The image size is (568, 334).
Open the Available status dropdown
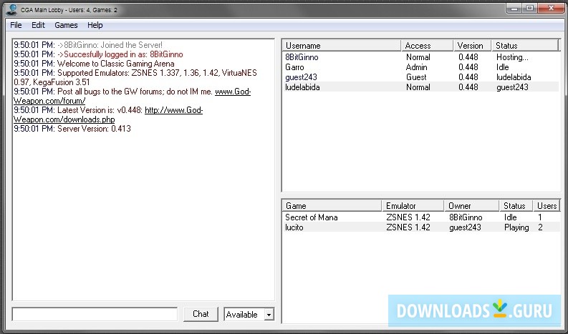click(x=269, y=315)
